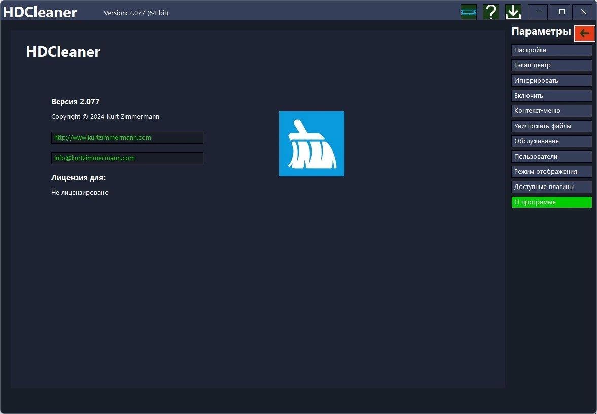Image resolution: width=597 pixels, height=414 pixels.
Task: Select the Обслуживание menu item
Action: point(552,141)
